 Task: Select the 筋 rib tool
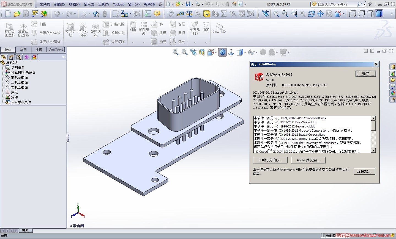[x=157, y=24]
